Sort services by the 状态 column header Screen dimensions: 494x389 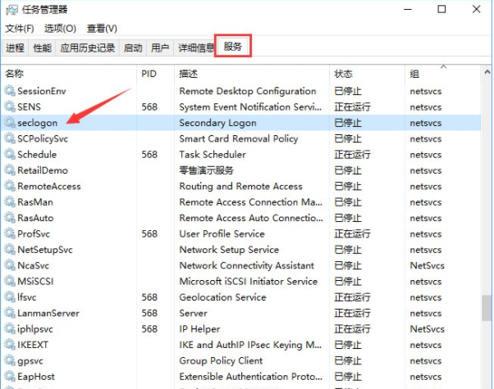tap(344, 74)
